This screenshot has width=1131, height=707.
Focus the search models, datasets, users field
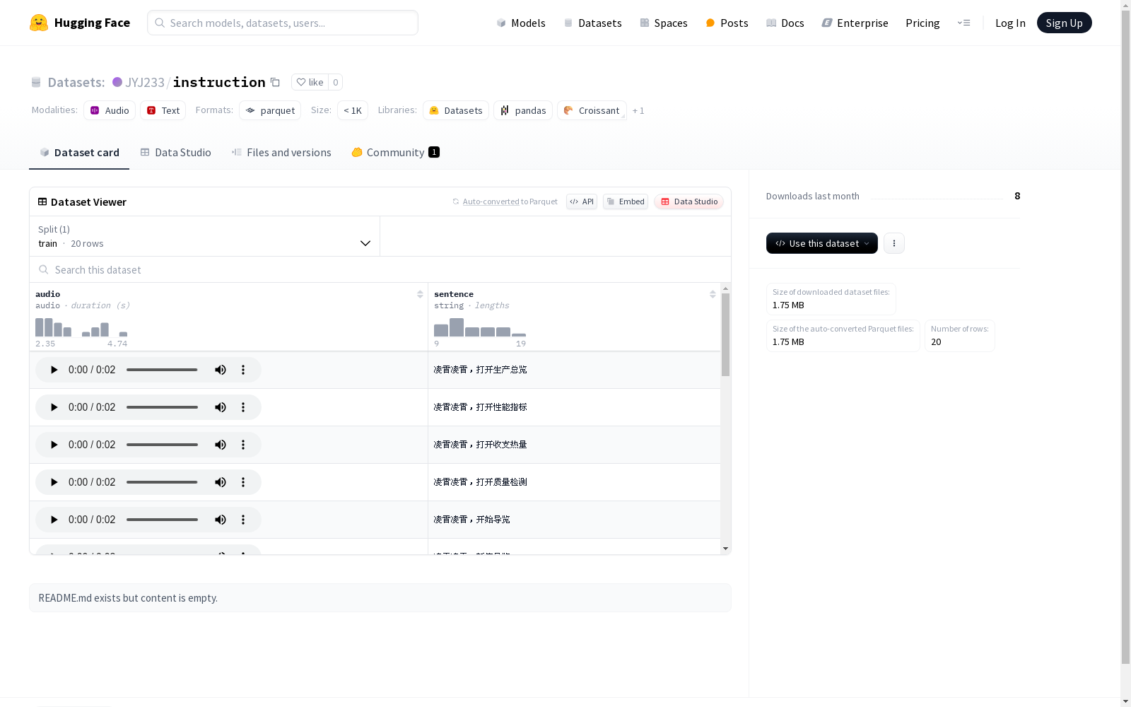click(283, 23)
